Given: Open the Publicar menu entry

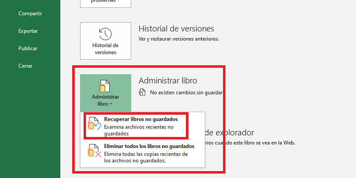Looking at the screenshot, I should coord(28,48).
